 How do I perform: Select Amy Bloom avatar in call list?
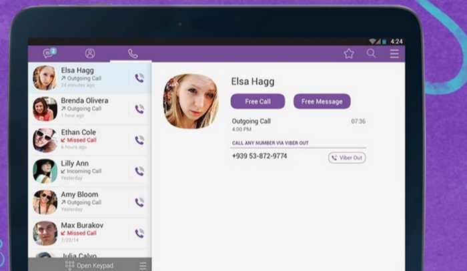[x=45, y=202]
